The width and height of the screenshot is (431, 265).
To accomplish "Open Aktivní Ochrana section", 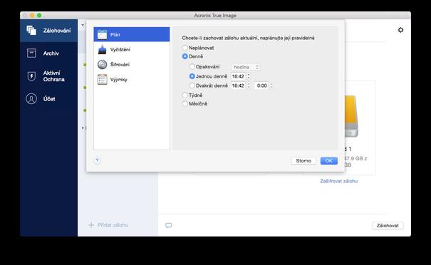I will (48, 76).
